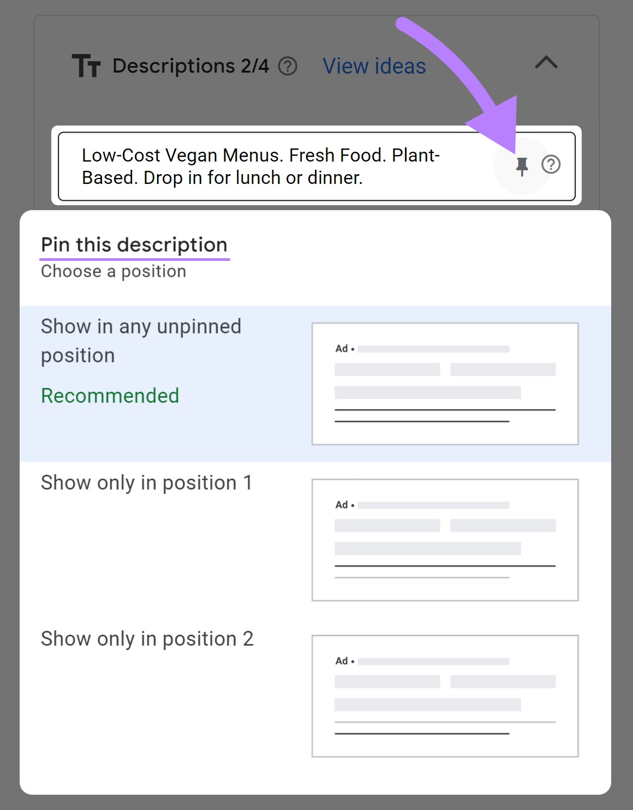
Task: Select the Pin this description heading
Action: pos(134,244)
